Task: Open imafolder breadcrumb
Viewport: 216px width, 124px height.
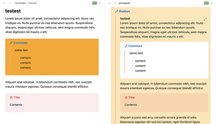Action: tap(21, 3)
